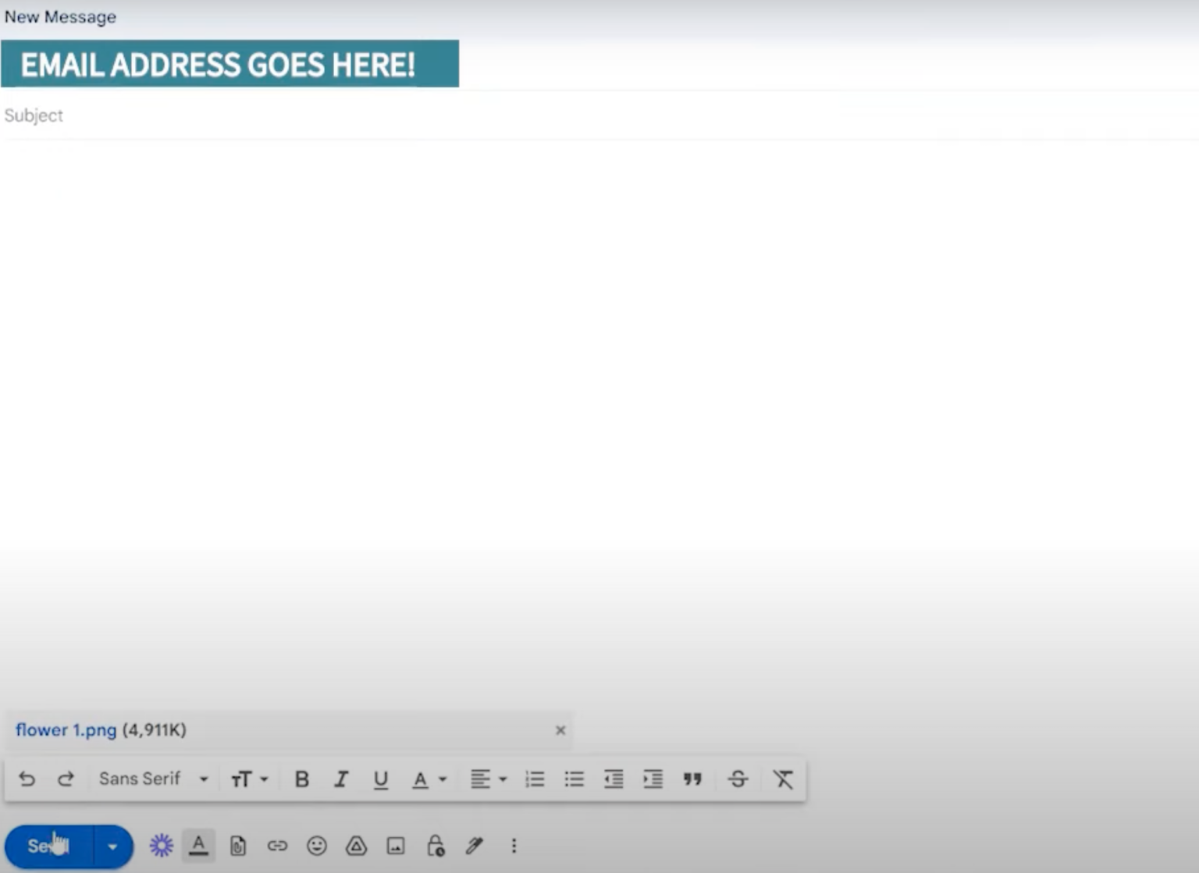The height and width of the screenshot is (873, 1199).
Task: Toggle strikethrough formatting
Action: coord(737,778)
